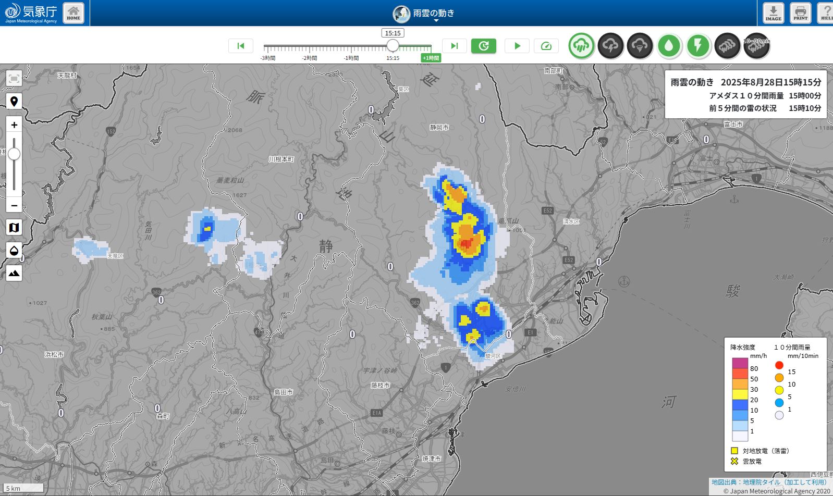Click the アメダス１０分間雨量 info line

[x=765, y=96]
